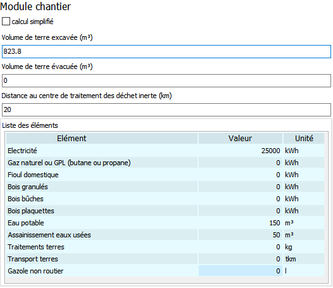Click the Traitements terres value cell
This screenshot has height=288, width=333.
pos(241,247)
